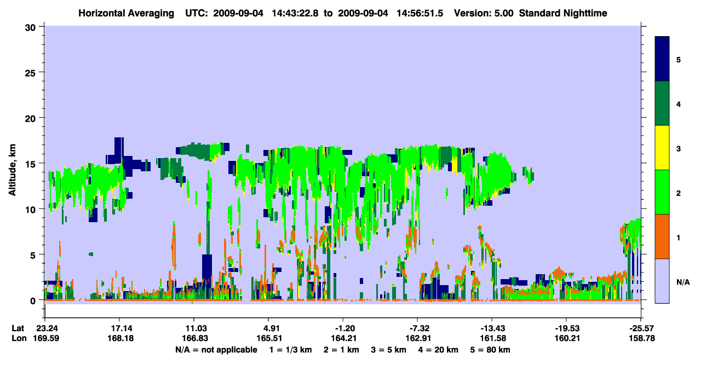Click the yellow level 3 colorbar segment
712x365 pixels.
coord(662,148)
